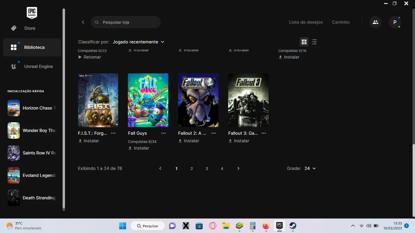The height and width of the screenshot is (233, 415).
Task: Launch Evoland Legendary from quick launch
Action: pos(32,175)
